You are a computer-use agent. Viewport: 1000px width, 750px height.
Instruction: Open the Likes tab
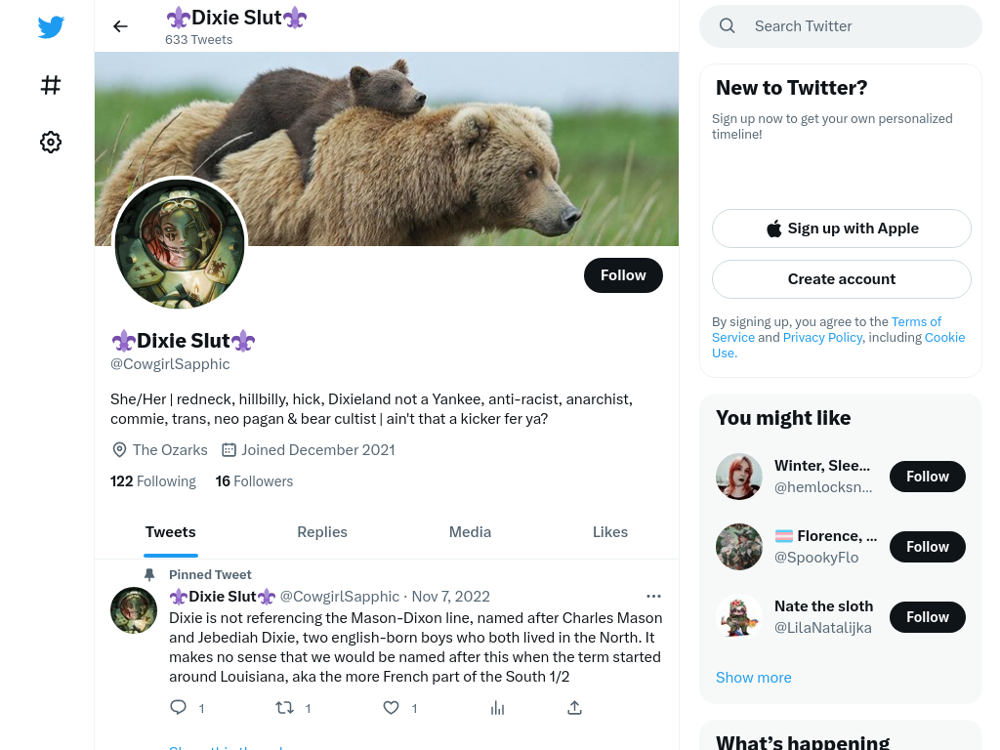tap(610, 532)
